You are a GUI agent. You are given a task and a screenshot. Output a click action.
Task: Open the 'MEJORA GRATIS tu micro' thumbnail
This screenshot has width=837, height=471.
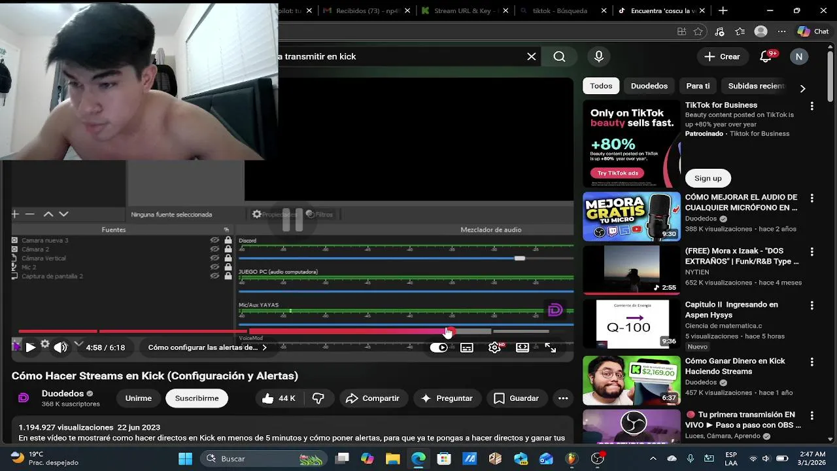tap(632, 217)
